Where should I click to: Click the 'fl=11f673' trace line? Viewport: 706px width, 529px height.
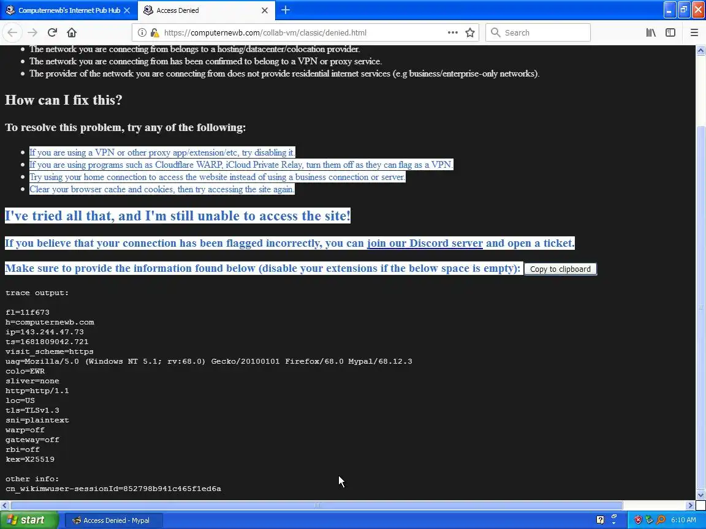tap(28, 312)
